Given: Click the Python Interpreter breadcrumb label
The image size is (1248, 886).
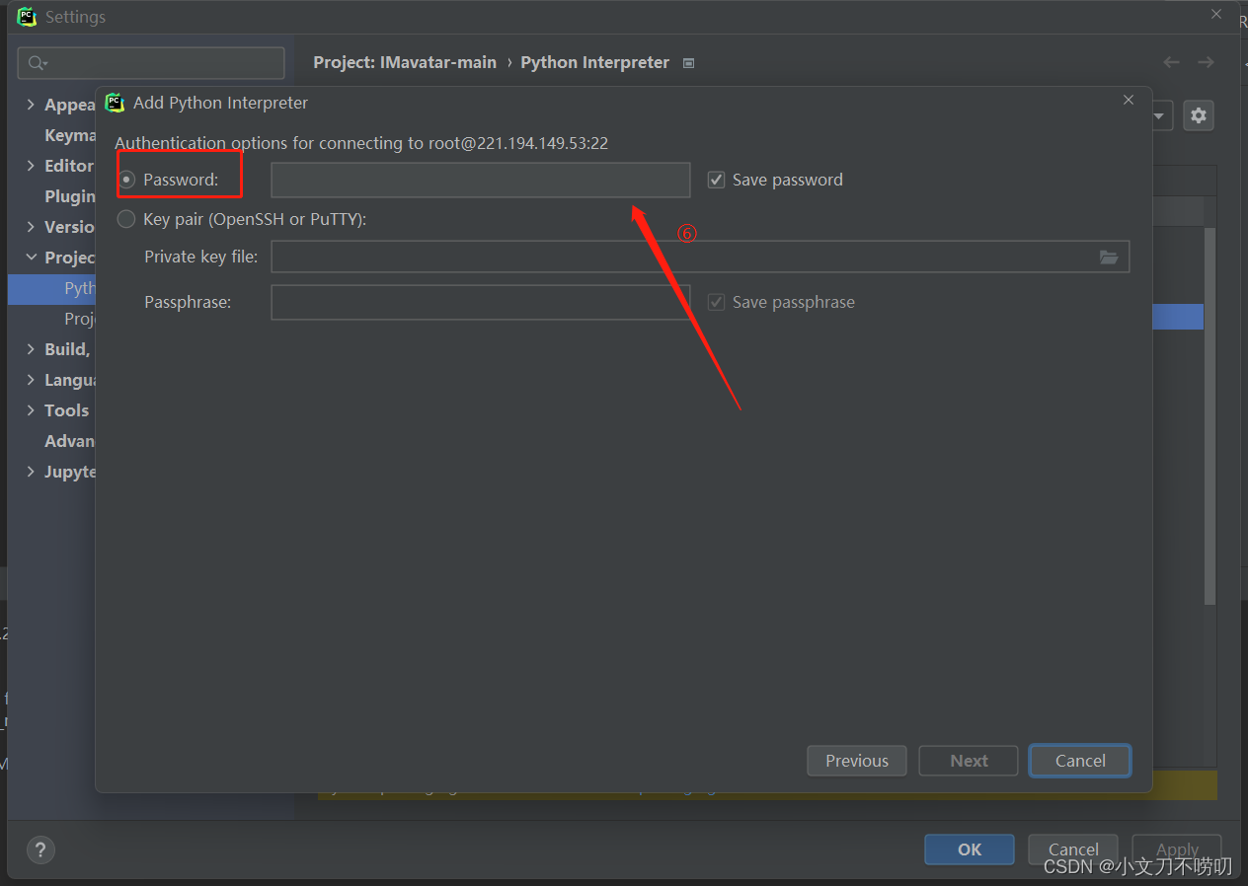Looking at the screenshot, I should tap(595, 62).
